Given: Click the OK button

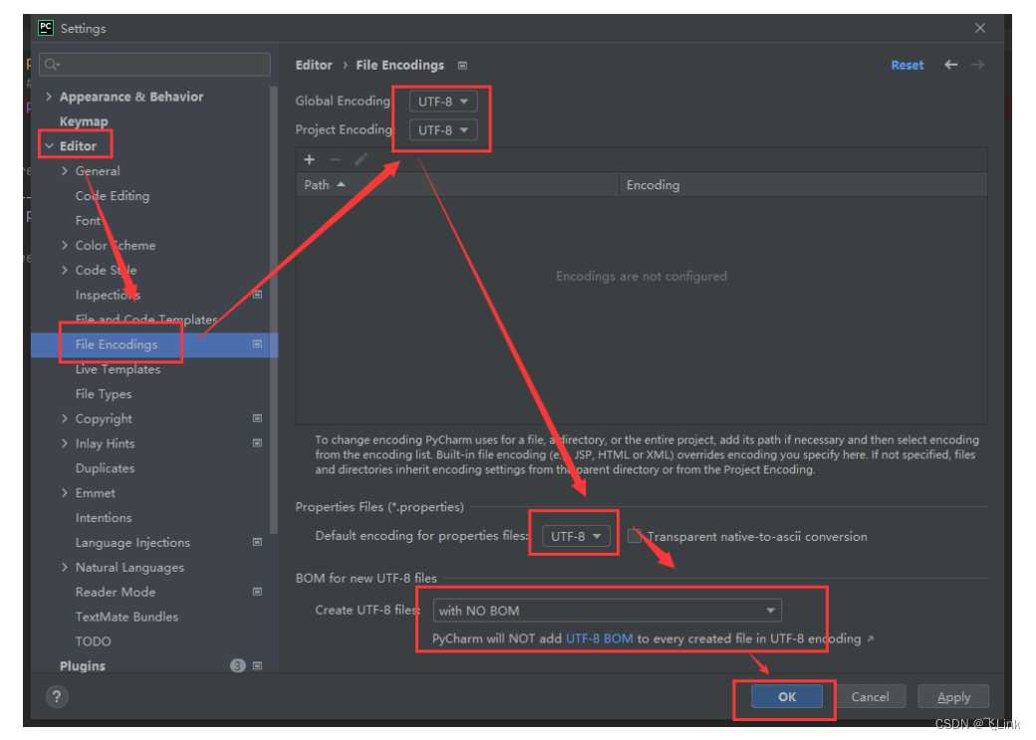Looking at the screenshot, I should pyautogui.click(x=786, y=696).
